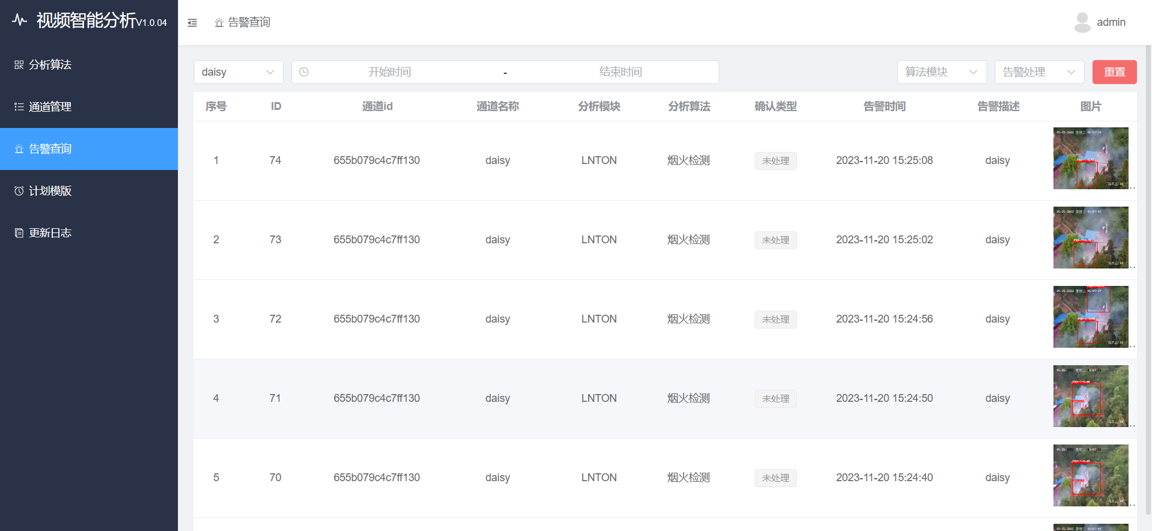Click ID cell 70
The height and width of the screenshot is (531, 1152).
(x=275, y=478)
